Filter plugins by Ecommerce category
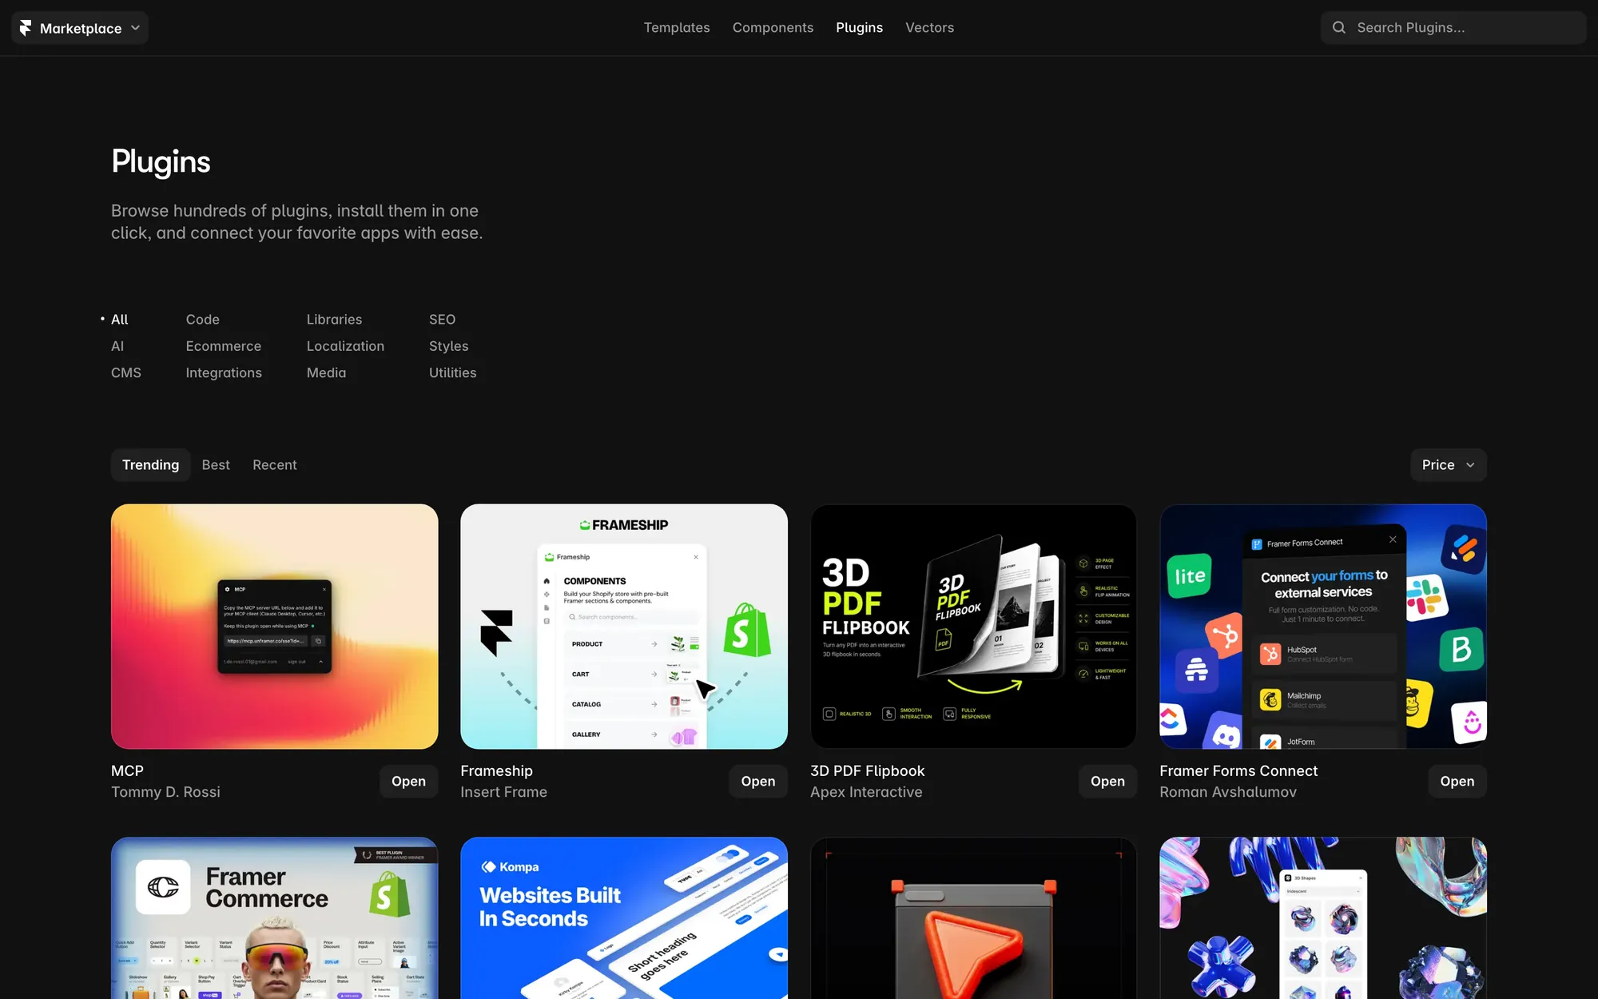 (223, 346)
